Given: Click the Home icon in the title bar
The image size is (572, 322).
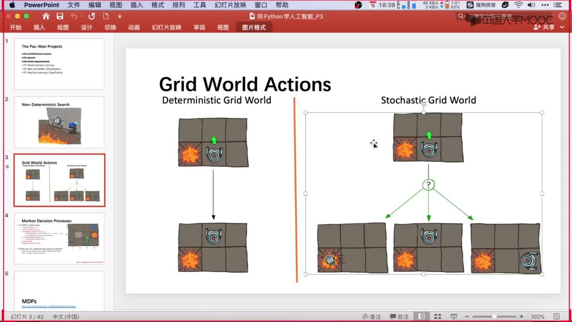Looking at the screenshot, I should click(46, 16).
